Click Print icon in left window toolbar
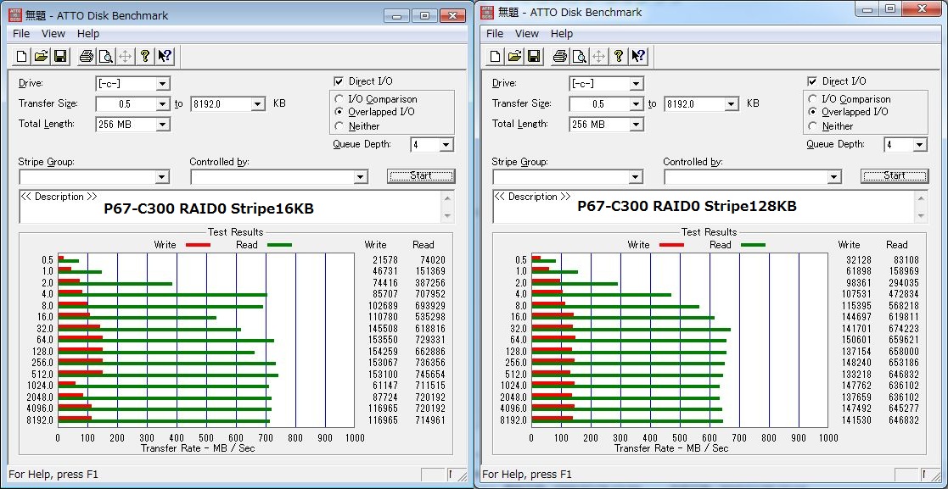Image resolution: width=948 pixels, height=489 pixels. coord(87,57)
